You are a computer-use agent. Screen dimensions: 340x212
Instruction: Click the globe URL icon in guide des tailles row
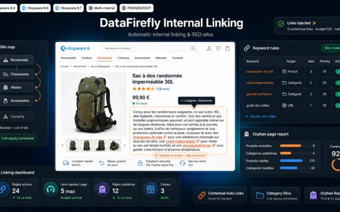(284, 105)
